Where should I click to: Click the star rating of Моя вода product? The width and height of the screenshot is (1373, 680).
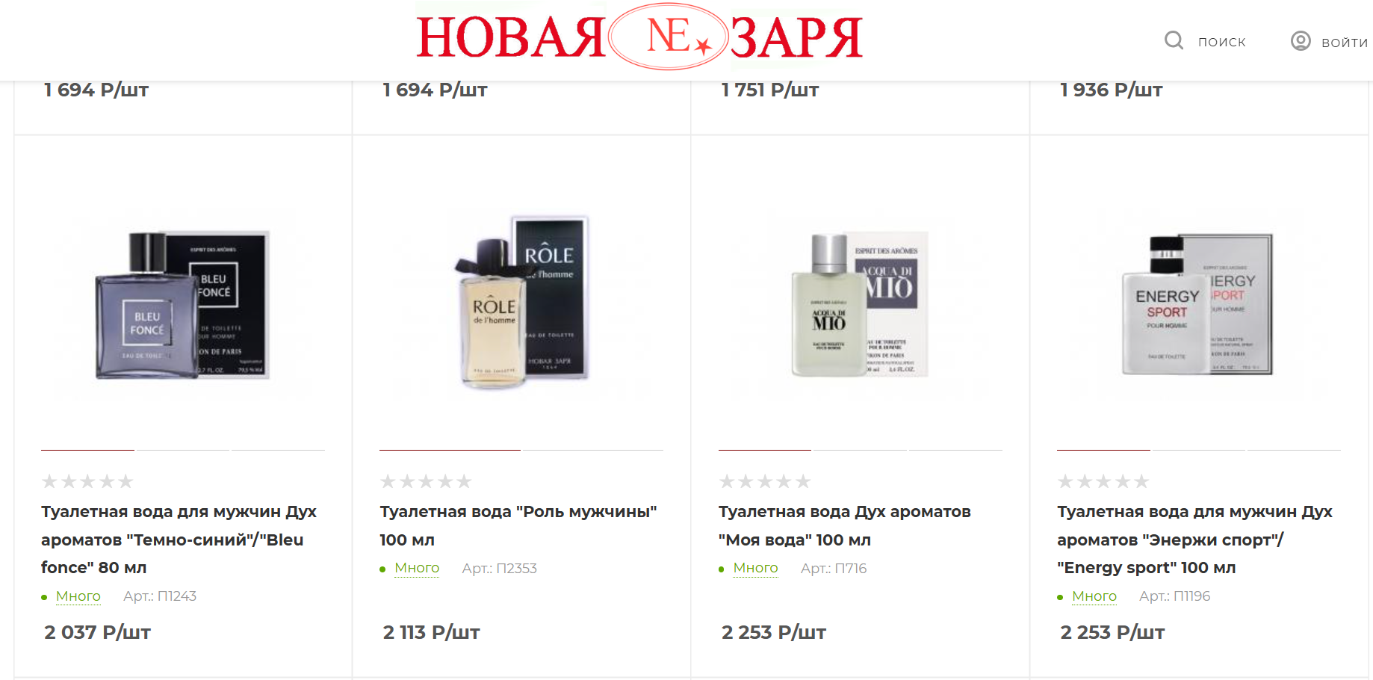pyautogui.click(x=765, y=481)
